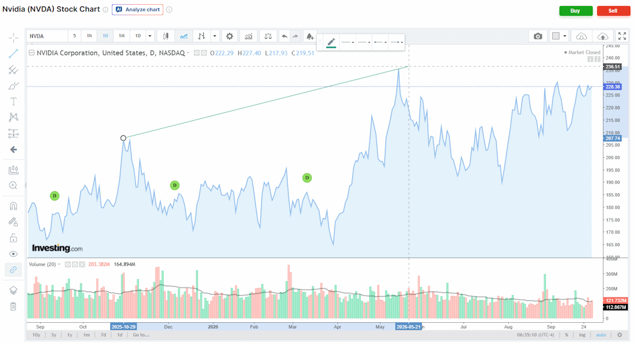Toggle log scale button
636x344 pixels.
(x=582, y=335)
